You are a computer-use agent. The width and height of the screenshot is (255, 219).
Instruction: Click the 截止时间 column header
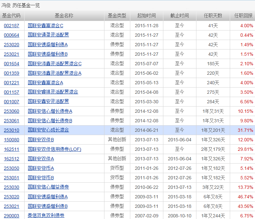tap(179, 16)
